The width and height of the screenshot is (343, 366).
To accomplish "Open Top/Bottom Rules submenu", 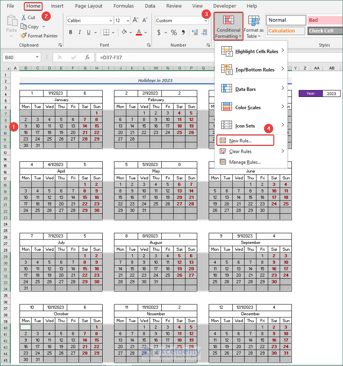I will point(251,69).
